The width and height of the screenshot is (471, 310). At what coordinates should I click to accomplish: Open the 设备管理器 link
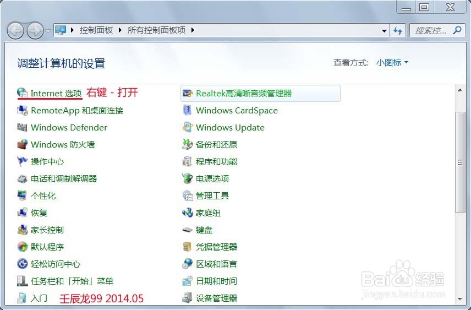click(217, 298)
